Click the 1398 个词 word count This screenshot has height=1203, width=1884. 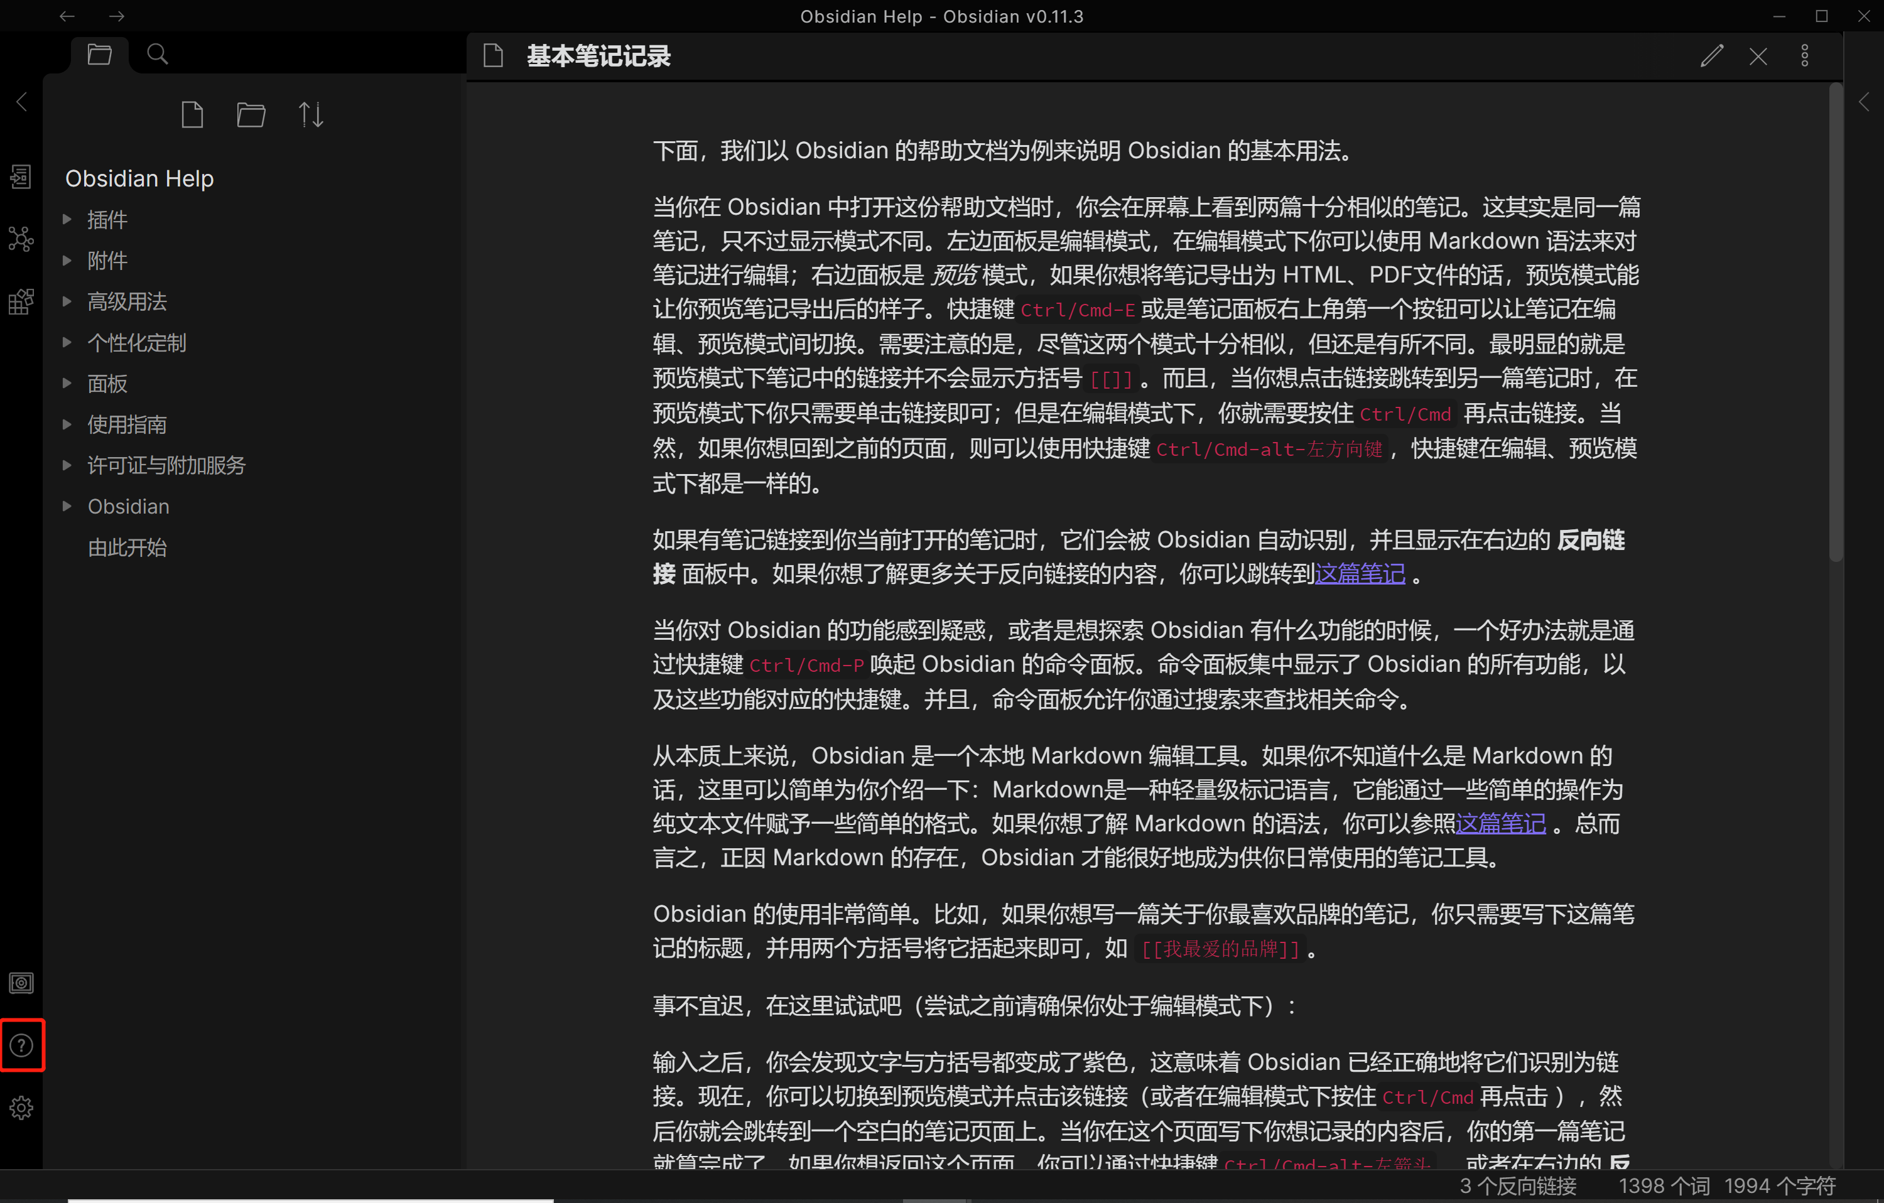(1664, 1186)
